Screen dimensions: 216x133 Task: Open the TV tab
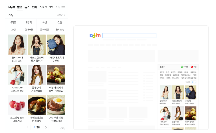(51, 7)
